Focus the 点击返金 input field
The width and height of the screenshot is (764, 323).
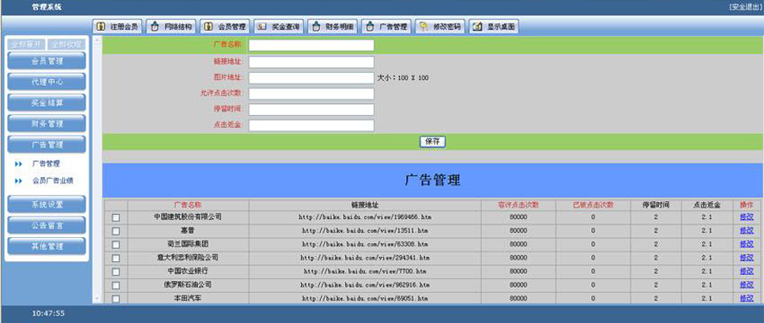point(311,125)
